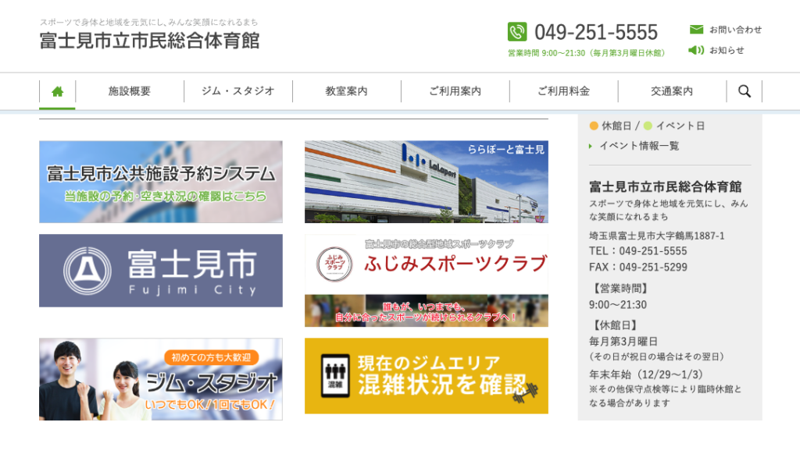The image size is (800, 461).
Task: Open the ジム・スタジオ menu item
Action: pos(238,91)
